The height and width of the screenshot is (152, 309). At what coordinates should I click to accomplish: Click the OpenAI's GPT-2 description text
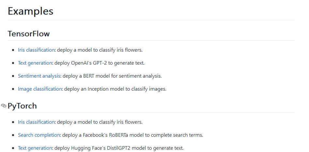pyautogui.click(x=100, y=63)
